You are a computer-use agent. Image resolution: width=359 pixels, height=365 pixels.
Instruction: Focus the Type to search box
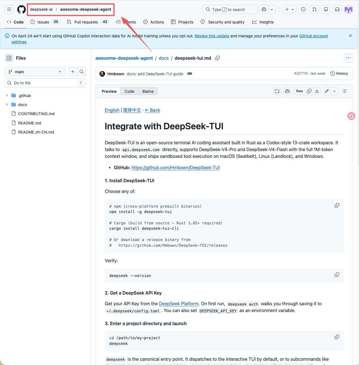coord(230,9)
